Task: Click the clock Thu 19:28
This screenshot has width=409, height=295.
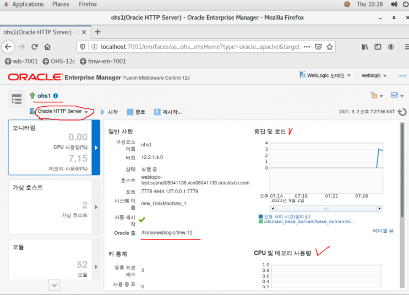Action: (369, 4)
